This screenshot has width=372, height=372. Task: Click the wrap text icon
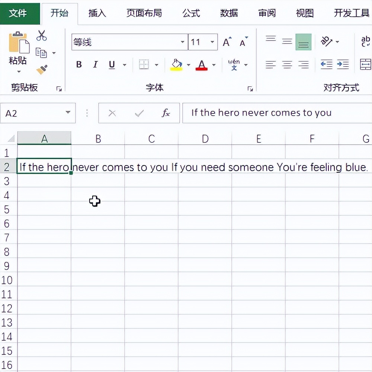point(366,41)
